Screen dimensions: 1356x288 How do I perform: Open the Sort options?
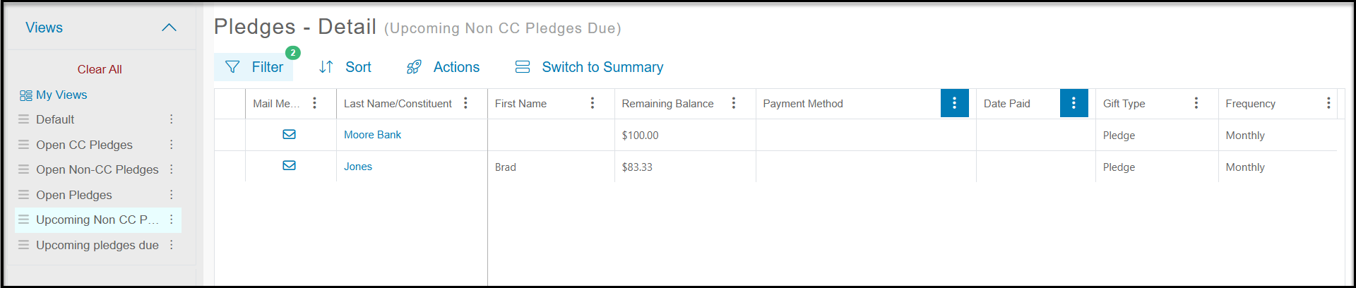(345, 67)
